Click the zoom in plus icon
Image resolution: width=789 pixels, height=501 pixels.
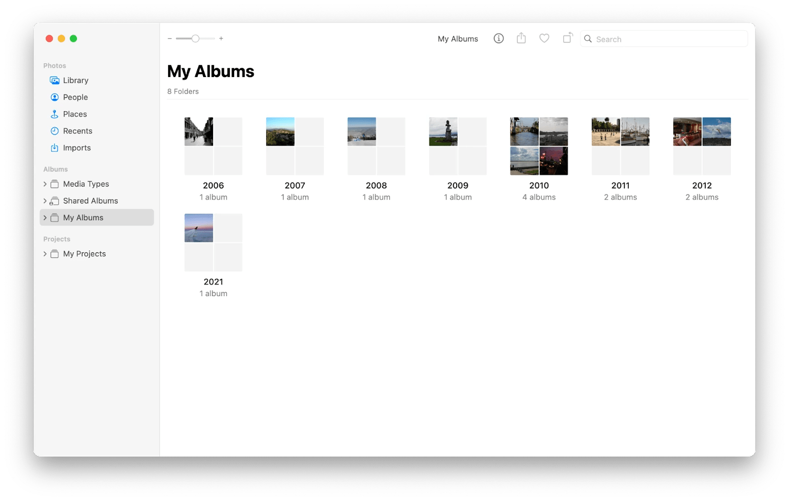(x=221, y=39)
